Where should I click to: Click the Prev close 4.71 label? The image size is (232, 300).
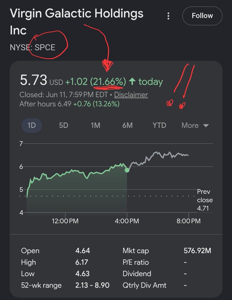tap(205, 200)
